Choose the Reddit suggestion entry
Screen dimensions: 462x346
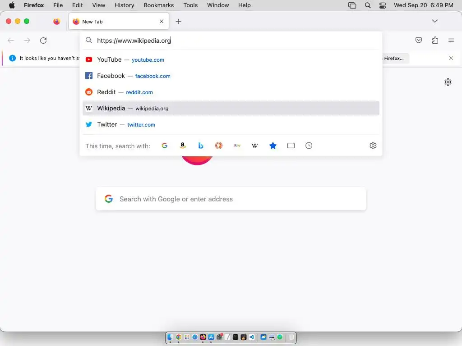pyautogui.click(x=231, y=92)
